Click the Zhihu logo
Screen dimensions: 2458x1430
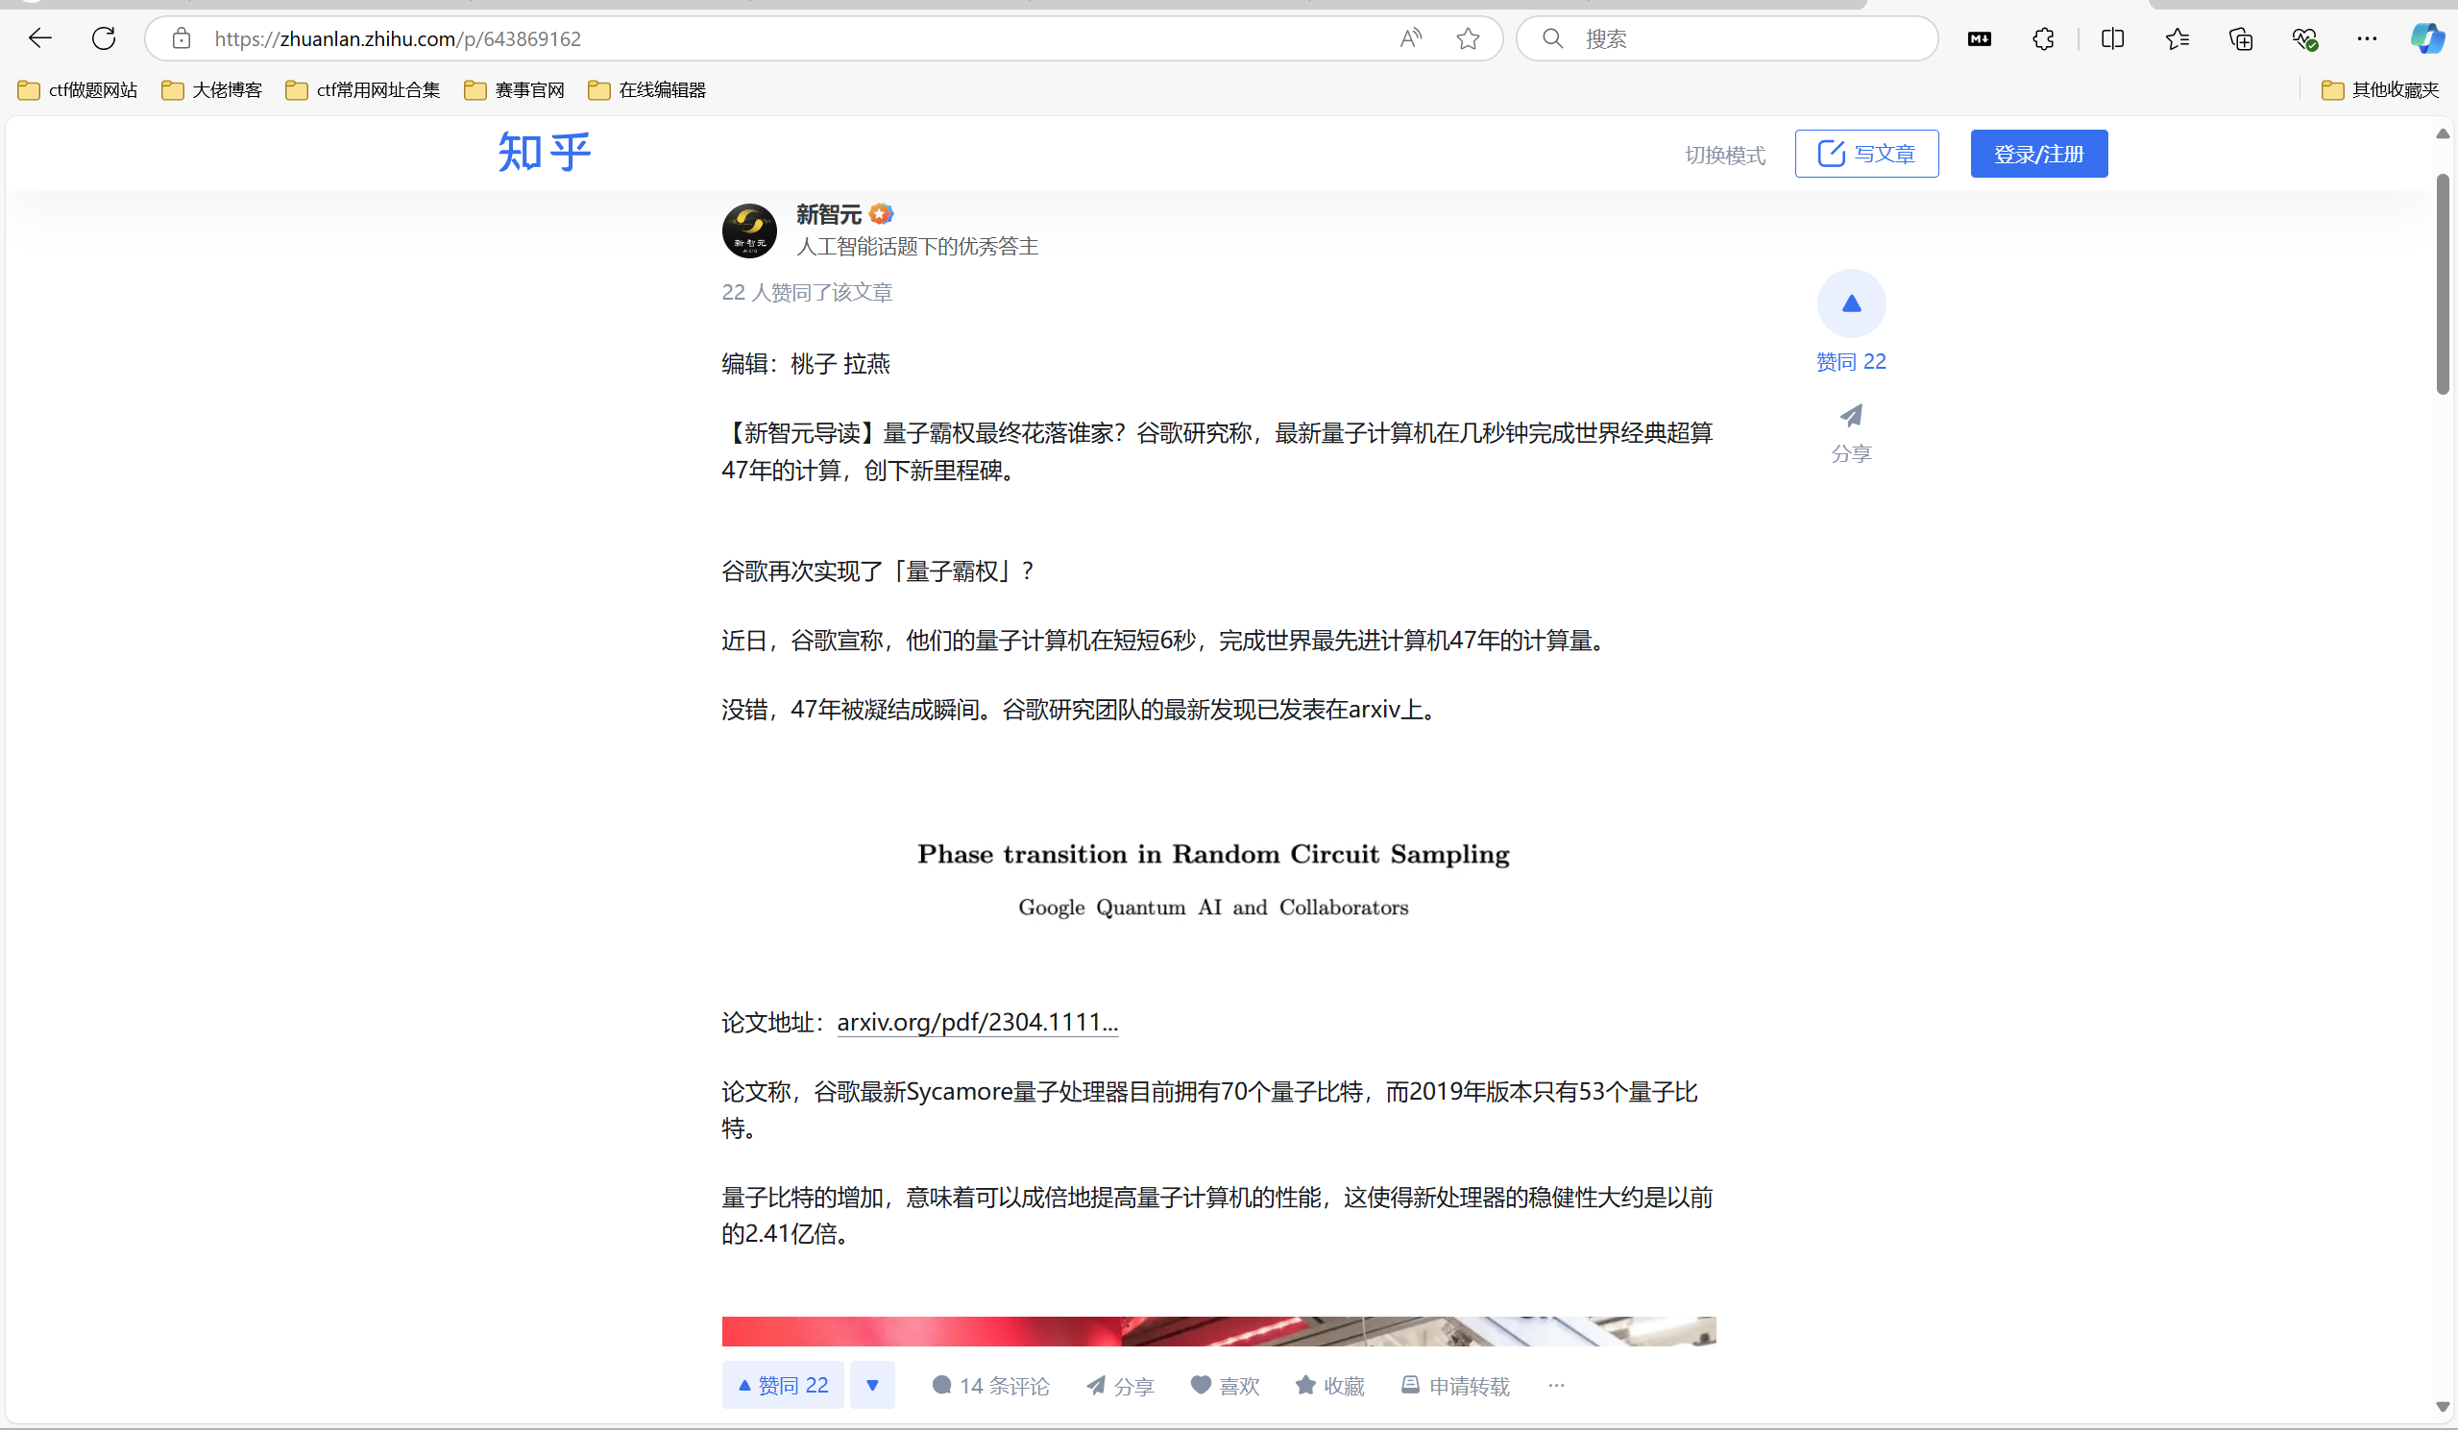pos(545,152)
